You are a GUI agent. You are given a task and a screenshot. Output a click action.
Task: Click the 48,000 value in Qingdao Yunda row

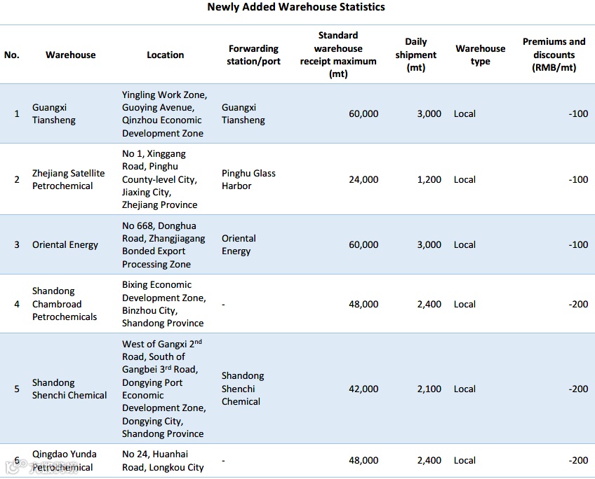pyautogui.click(x=363, y=461)
